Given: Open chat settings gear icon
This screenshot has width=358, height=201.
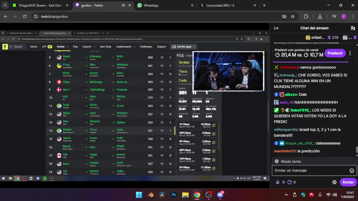Looking at the screenshot, I should pyautogui.click(x=334, y=182).
